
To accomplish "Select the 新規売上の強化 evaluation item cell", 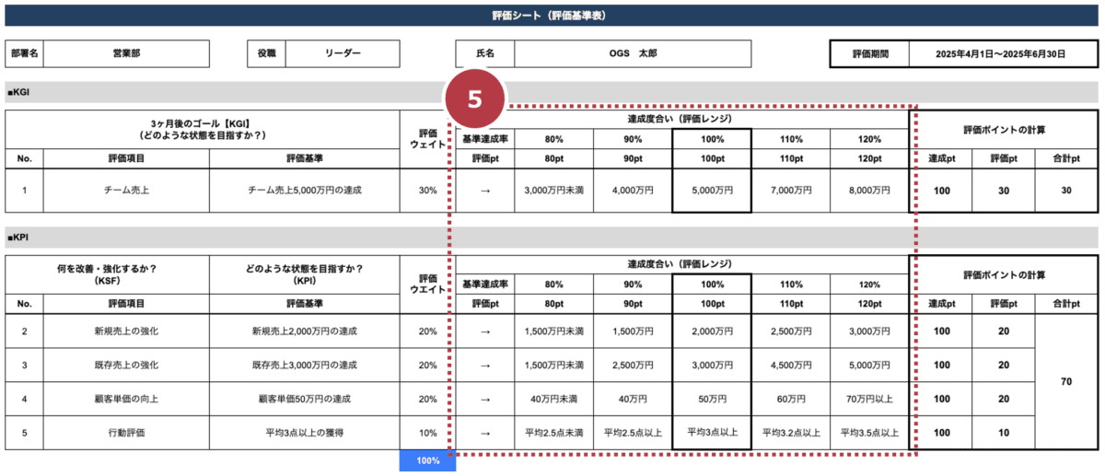I will 127,331.
